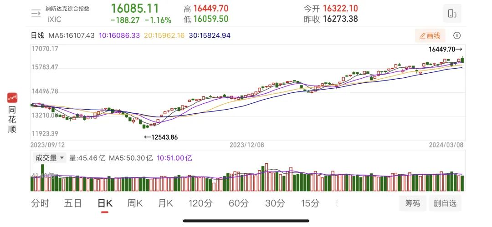Screen dimensions: 492x227
Task: Switch to 分时 tab
Action: pos(40,203)
